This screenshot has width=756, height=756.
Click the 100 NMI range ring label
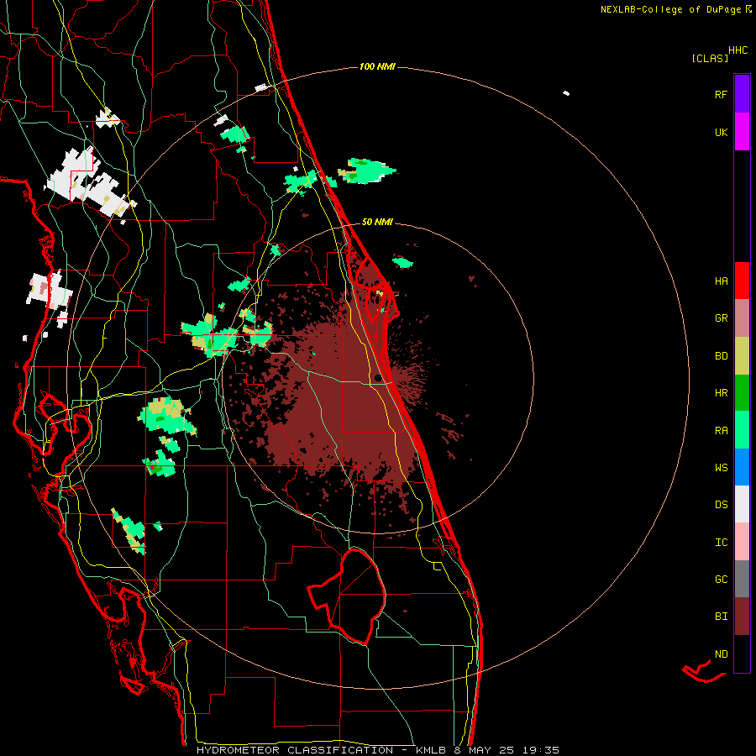pyautogui.click(x=377, y=66)
